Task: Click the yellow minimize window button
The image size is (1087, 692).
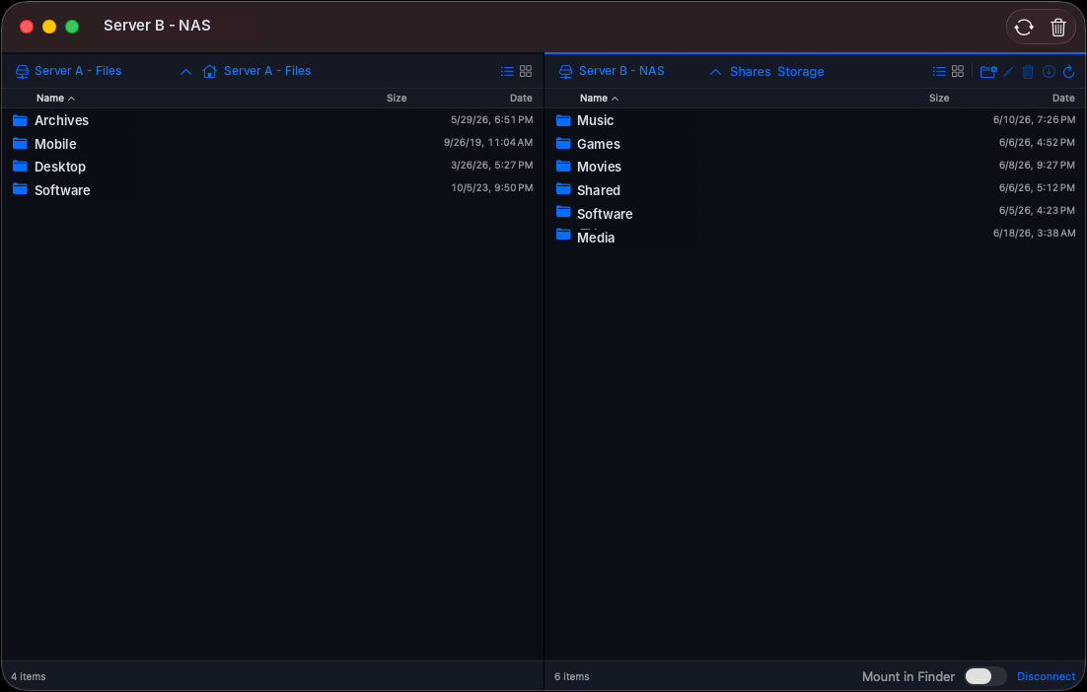Action: 49,27
